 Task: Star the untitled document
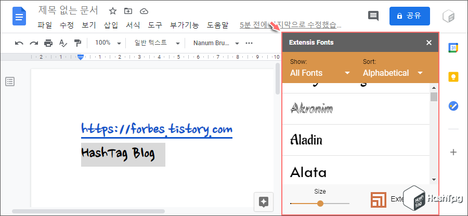click(112, 11)
